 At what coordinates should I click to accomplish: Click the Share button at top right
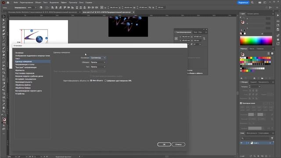243,3
